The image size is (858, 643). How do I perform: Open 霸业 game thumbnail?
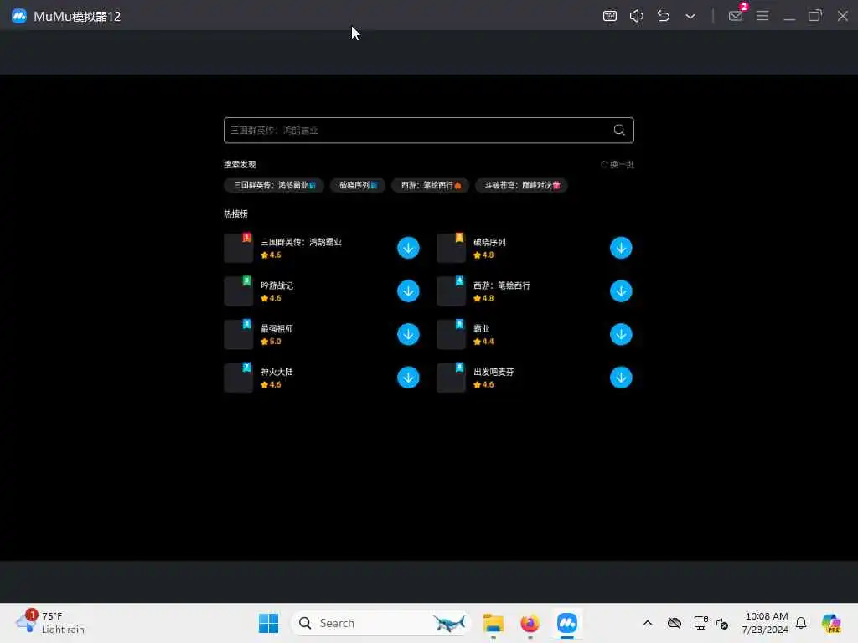point(452,335)
